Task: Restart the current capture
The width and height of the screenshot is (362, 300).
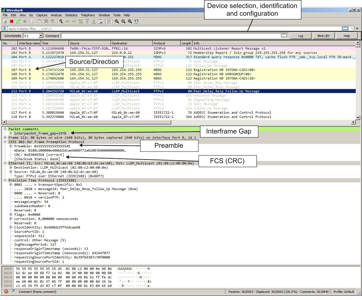Action: coord(18,21)
